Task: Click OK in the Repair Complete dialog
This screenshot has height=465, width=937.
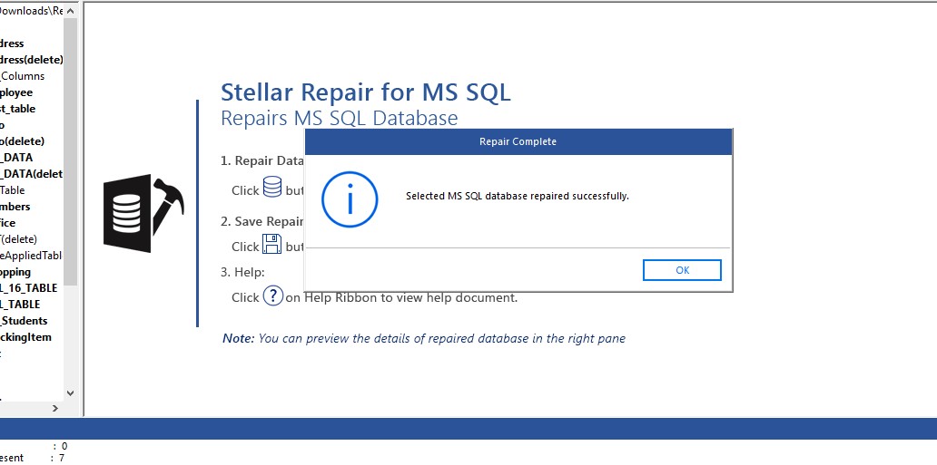Action: (x=682, y=270)
